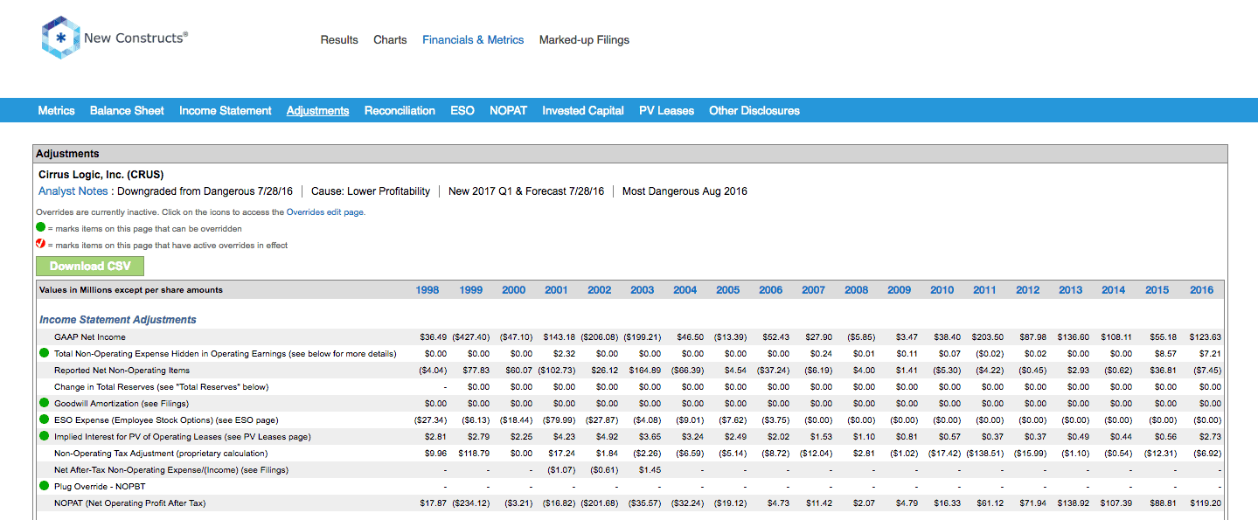Click the 2016 GAAP Net Income value $123.63
The width and height of the screenshot is (1258, 520).
click(1205, 337)
